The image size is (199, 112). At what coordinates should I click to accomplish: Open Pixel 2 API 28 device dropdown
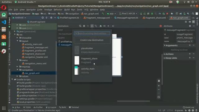128,13
